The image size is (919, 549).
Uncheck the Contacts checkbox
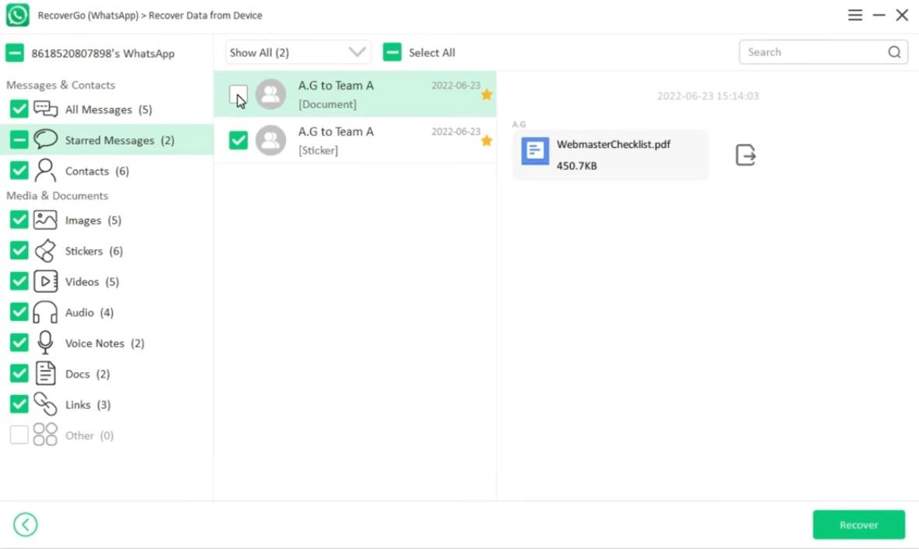[x=19, y=171]
